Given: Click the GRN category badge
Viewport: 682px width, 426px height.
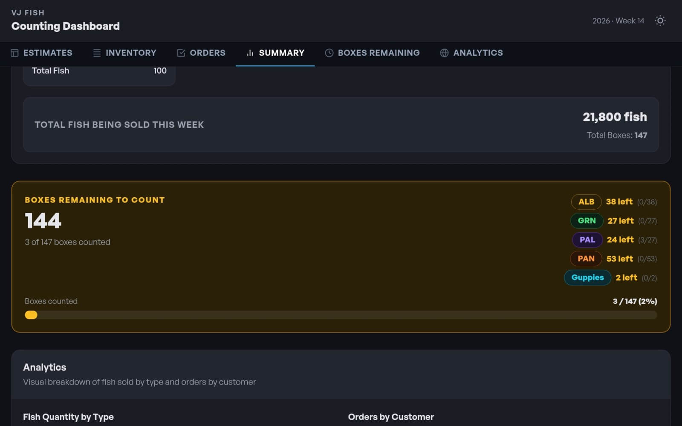Looking at the screenshot, I should [x=587, y=221].
